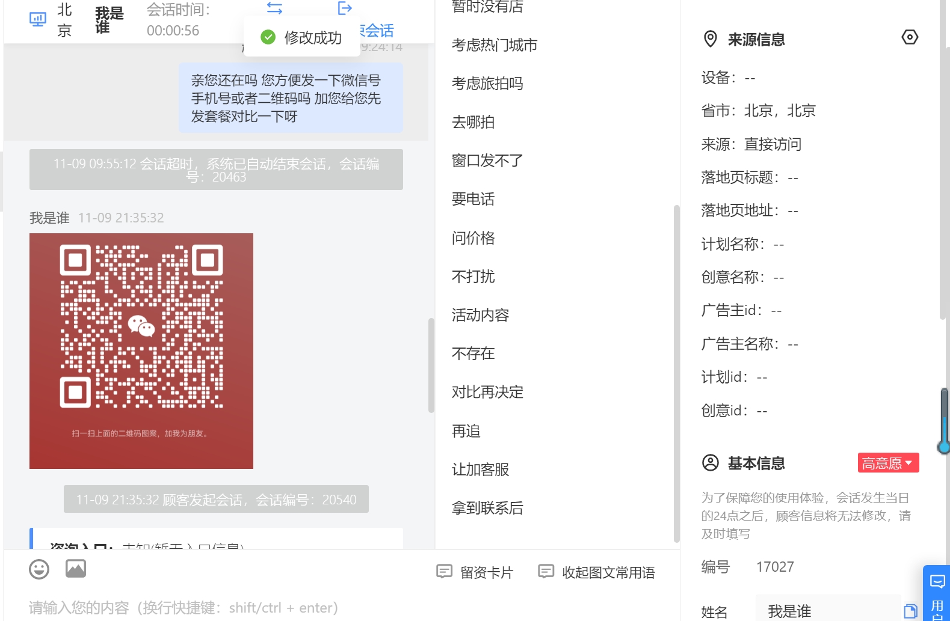Open the 高意愿 intent dropdown
The width and height of the screenshot is (950, 621).
point(888,463)
